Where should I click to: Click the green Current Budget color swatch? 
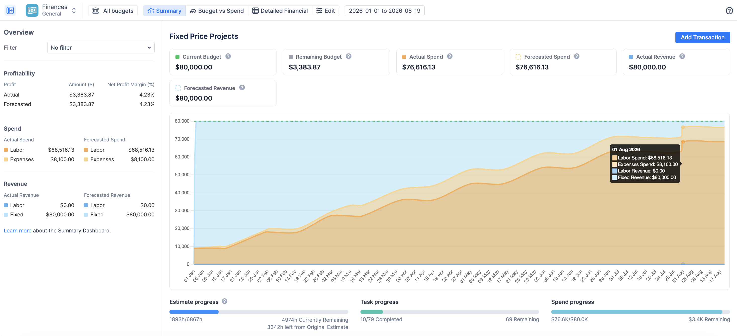(177, 57)
